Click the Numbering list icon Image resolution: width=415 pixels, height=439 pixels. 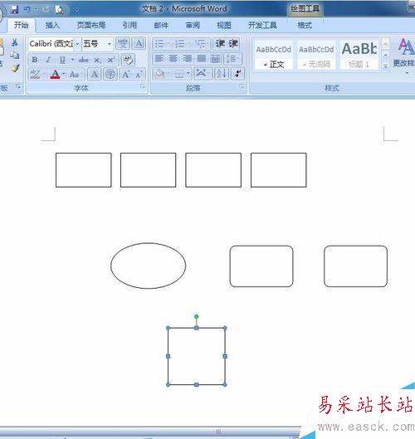pyautogui.click(x=179, y=44)
